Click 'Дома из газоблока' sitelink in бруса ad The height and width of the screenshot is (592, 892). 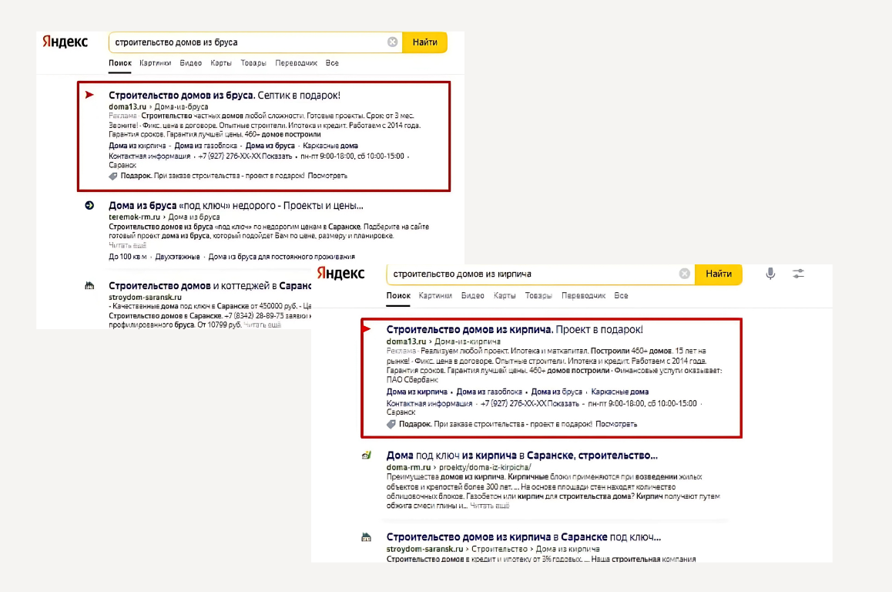[206, 146]
